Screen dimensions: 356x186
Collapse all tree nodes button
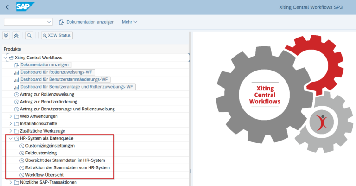click(16, 35)
